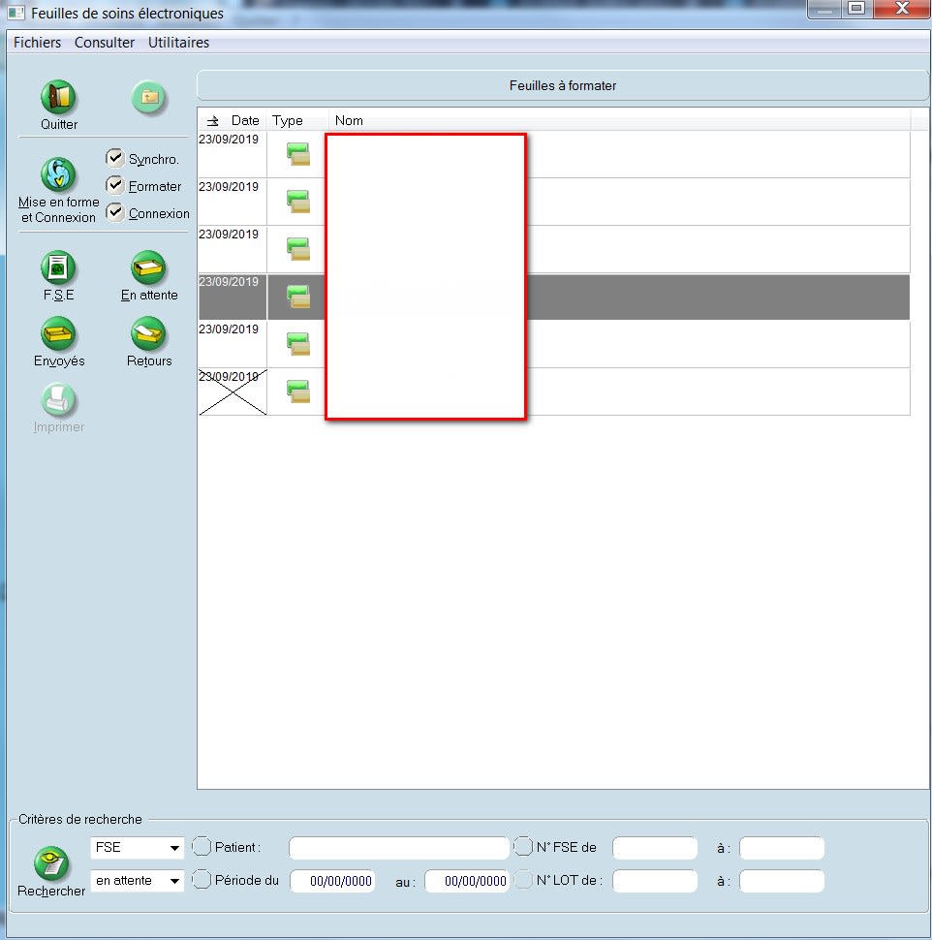Expand the 'en attente' status dropdown
This screenshot has height=940, width=932.
tap(174, 881)
